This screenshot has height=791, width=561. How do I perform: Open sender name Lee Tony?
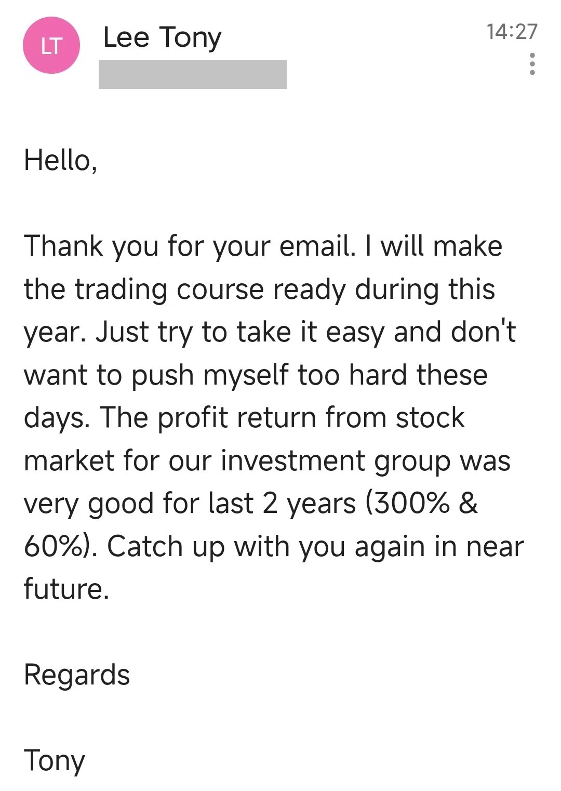[x=162, y=37]
